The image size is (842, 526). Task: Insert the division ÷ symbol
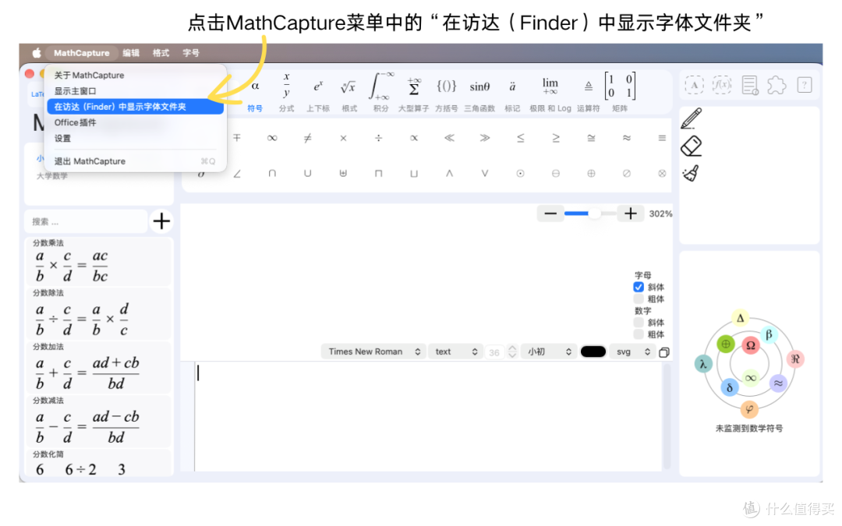pos(379,138)
